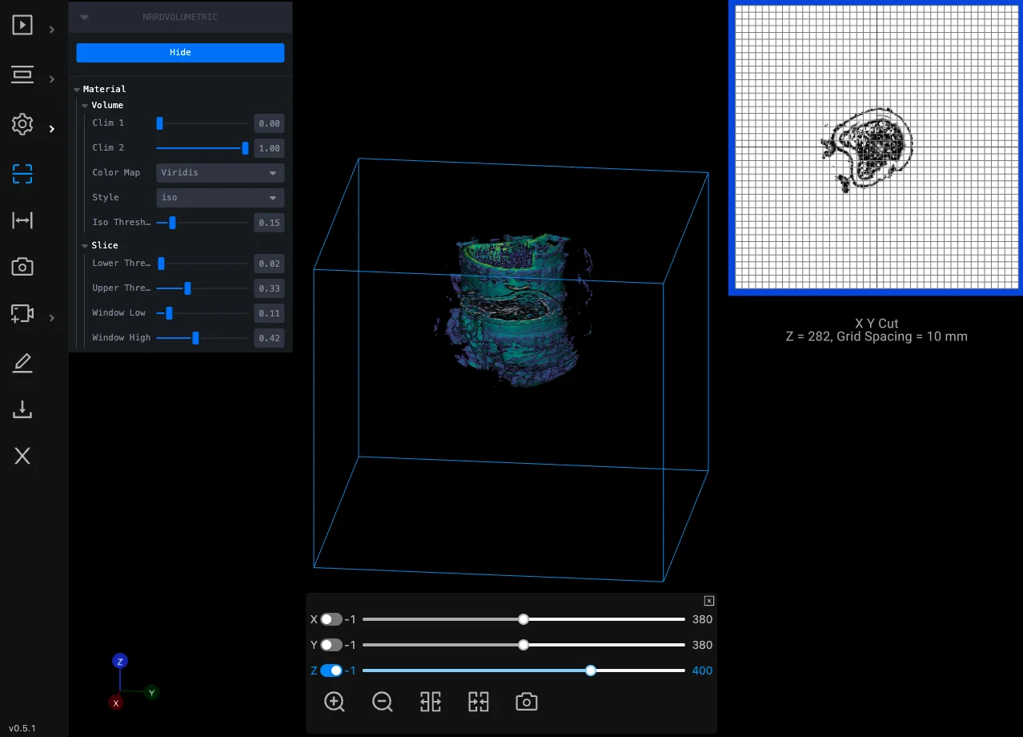This screenshot has height=737, width=1023.
Task: Collapse the Material section
Action: tap(77, 90)
